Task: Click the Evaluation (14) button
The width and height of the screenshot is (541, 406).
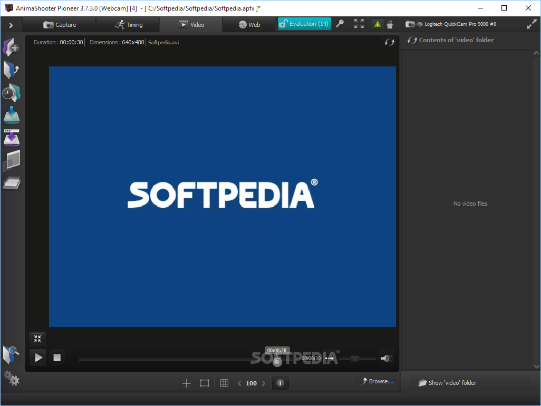Action: tap(304, 24)
